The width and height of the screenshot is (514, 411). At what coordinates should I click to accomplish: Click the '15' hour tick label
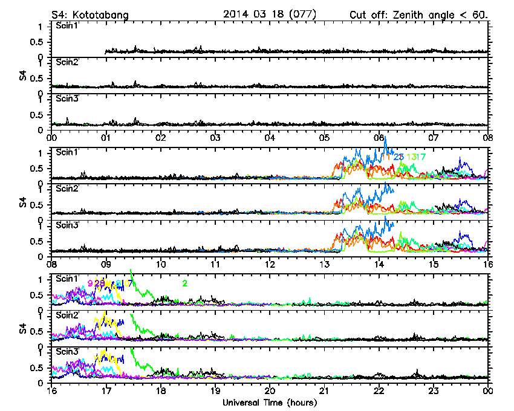tap(434, 264)
